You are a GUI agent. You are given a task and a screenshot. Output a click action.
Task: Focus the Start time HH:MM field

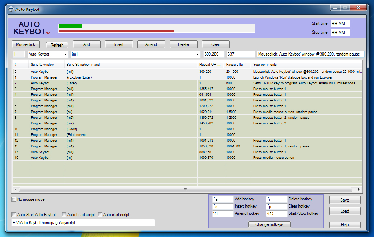(340, 24)
